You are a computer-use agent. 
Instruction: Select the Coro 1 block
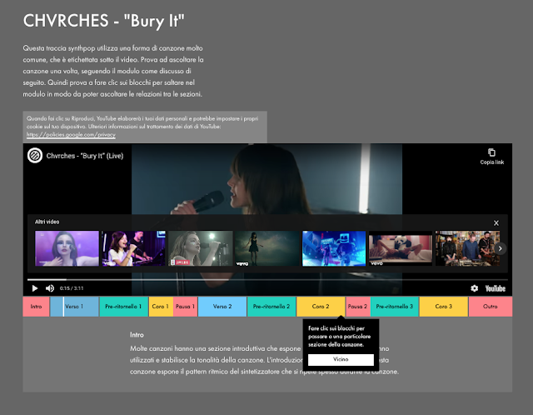(161, 307)
